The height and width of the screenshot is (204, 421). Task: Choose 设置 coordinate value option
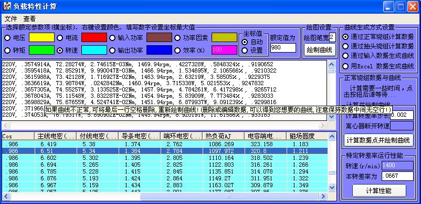[x=245, y=50]
